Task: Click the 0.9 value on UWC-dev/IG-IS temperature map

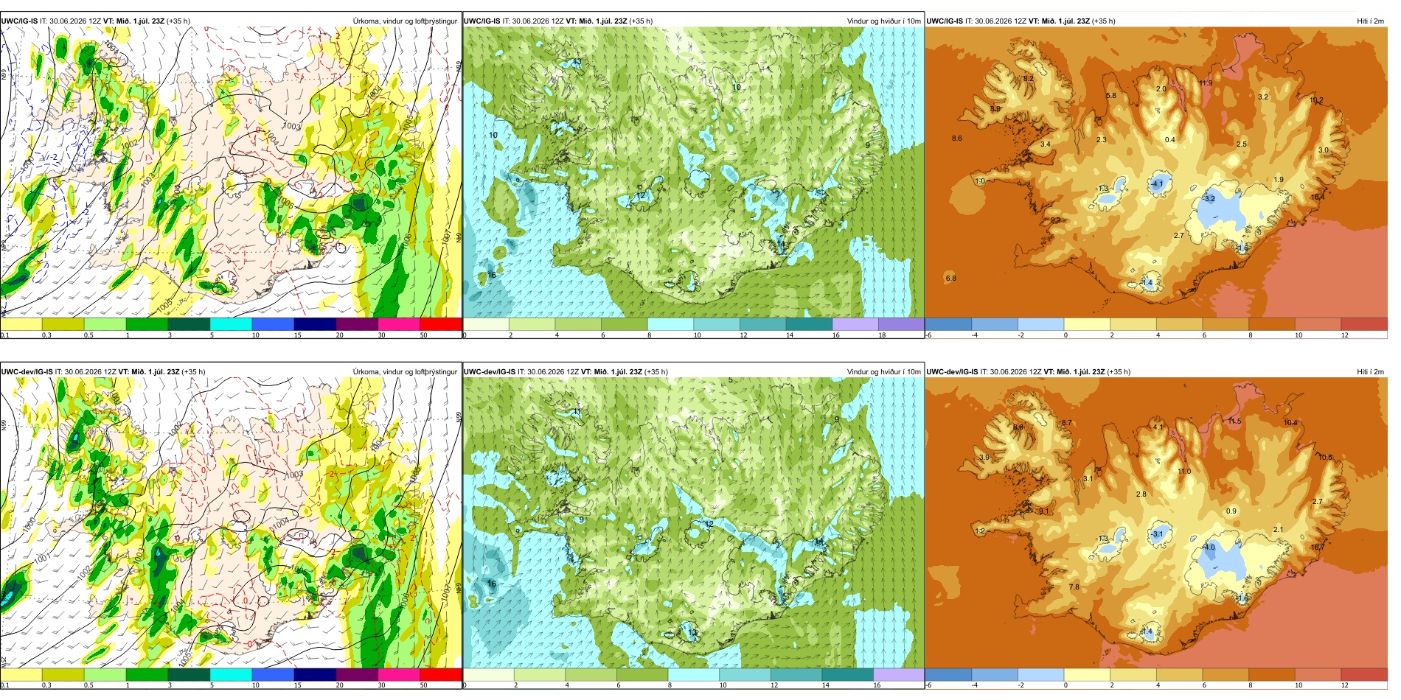Action: tap(1231, 511)
